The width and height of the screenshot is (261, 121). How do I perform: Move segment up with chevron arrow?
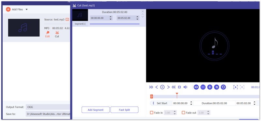143,14
